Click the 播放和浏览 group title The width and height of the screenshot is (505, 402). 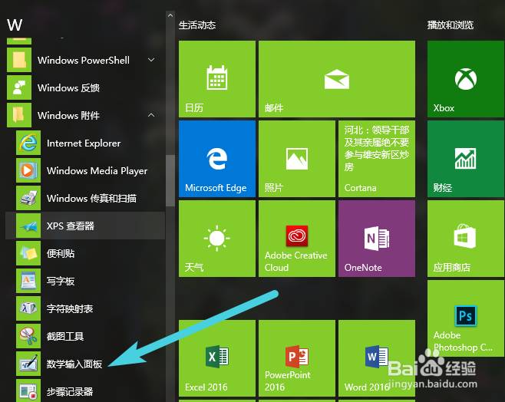[451, 25]
